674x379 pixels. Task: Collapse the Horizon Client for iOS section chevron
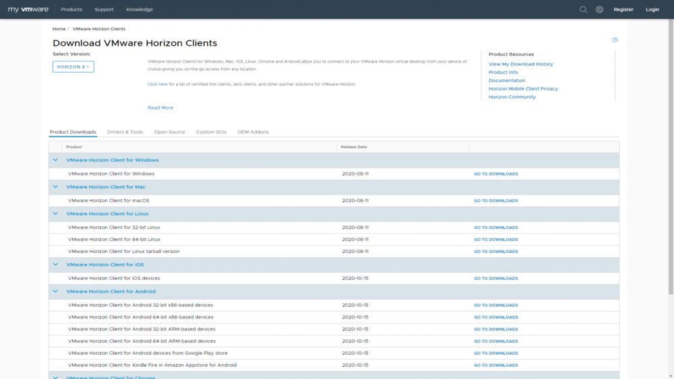click(x=55, y=265)
